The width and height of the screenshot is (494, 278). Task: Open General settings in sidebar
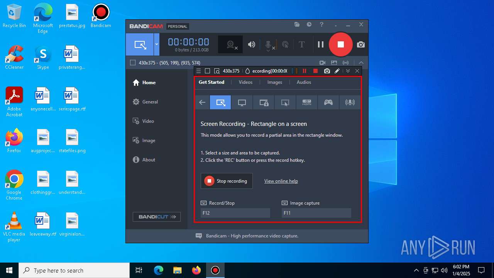(145, 102)
